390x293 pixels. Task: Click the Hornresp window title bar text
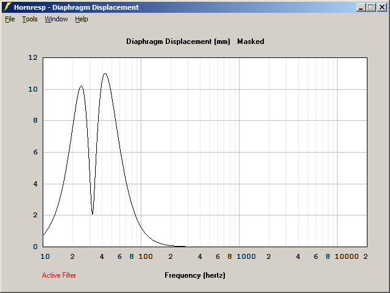point(76,7)
